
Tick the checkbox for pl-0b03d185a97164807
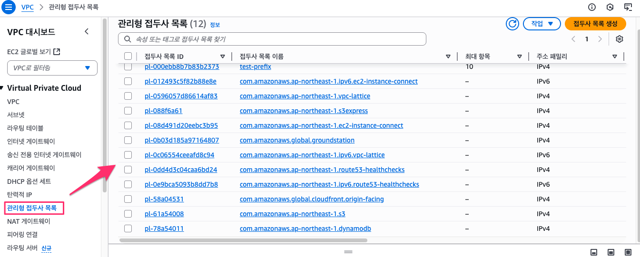128,140
